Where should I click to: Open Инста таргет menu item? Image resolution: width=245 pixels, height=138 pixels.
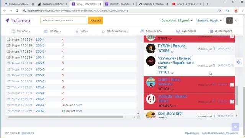[223, 31]
